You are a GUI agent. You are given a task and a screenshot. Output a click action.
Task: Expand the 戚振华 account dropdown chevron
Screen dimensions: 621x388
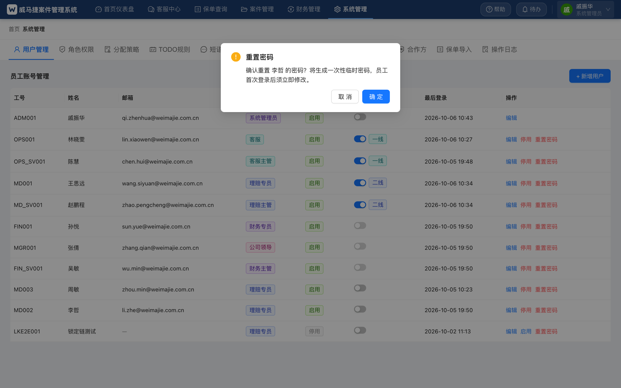click(x=608, y=9)
